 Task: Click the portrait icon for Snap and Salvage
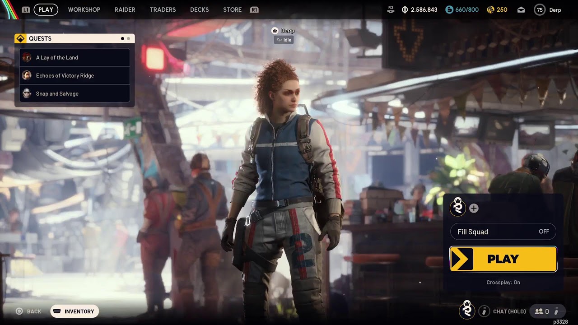(27, 93)
